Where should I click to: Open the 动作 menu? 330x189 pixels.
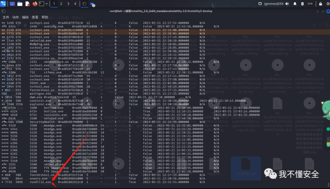coord(16,17)
